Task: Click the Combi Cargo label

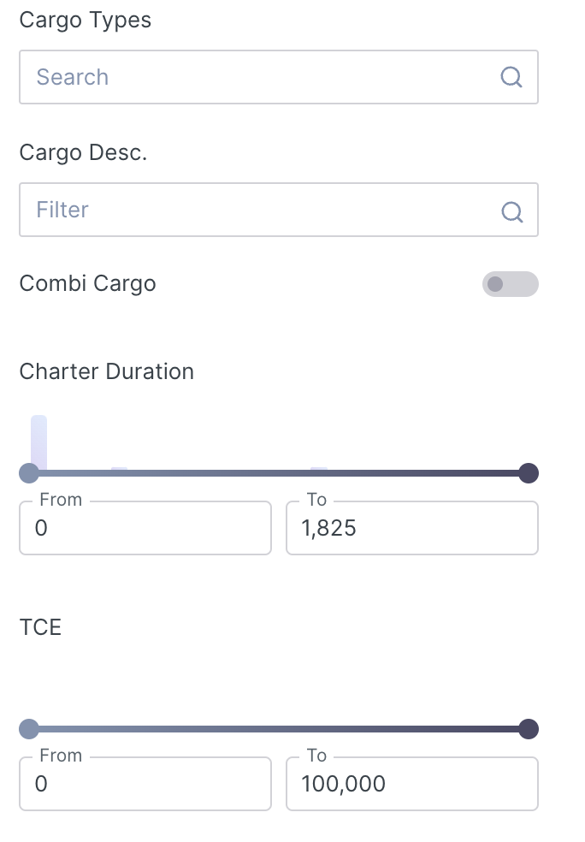Action: point(87,283)
